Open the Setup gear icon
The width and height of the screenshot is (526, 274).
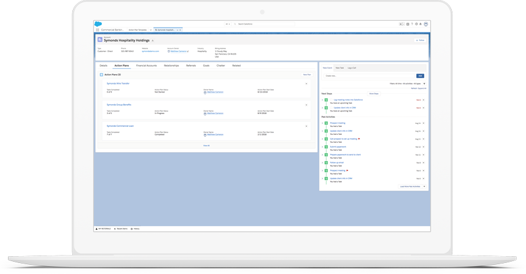click(416, 24)
